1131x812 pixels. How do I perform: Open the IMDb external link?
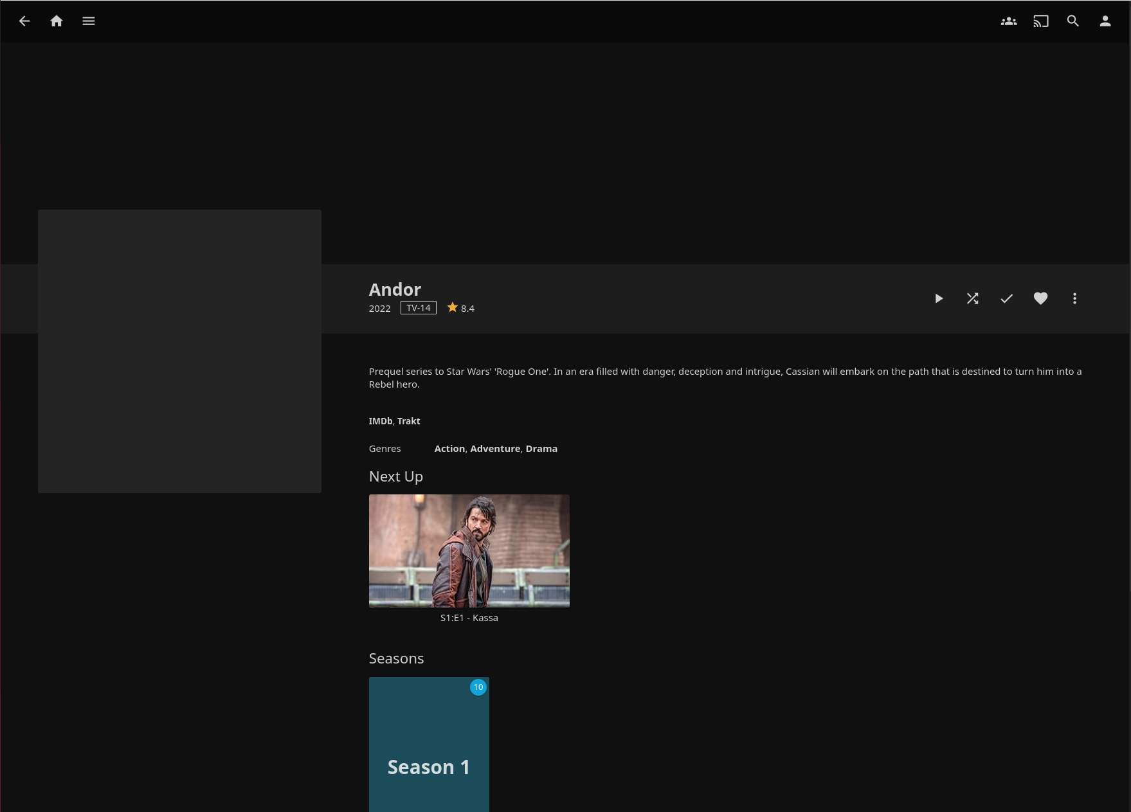[380, 421]
